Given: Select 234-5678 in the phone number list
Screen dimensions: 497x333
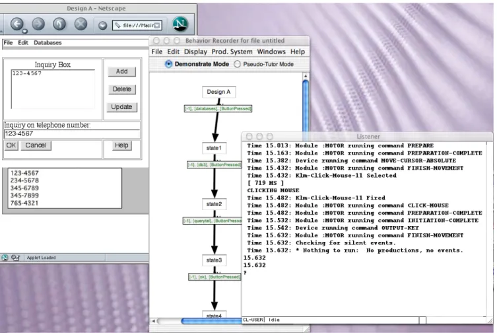Looking at the screenshot, I should (24, 180).
